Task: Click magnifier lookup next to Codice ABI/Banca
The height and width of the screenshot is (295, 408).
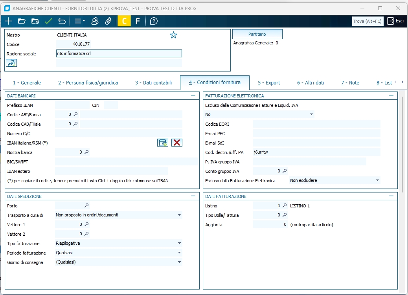Action: (76, 114)
